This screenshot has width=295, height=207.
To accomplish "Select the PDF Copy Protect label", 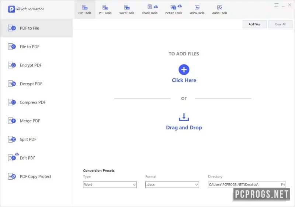I will pyautogui.click(x=35, y=177).
